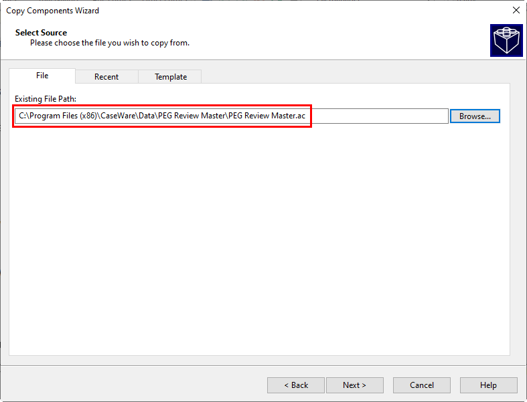Image resolution: width=527 pixels, height=402 pixels.
Task: Click the building-block cube wizard icon
Action: (x=506, y=40)
